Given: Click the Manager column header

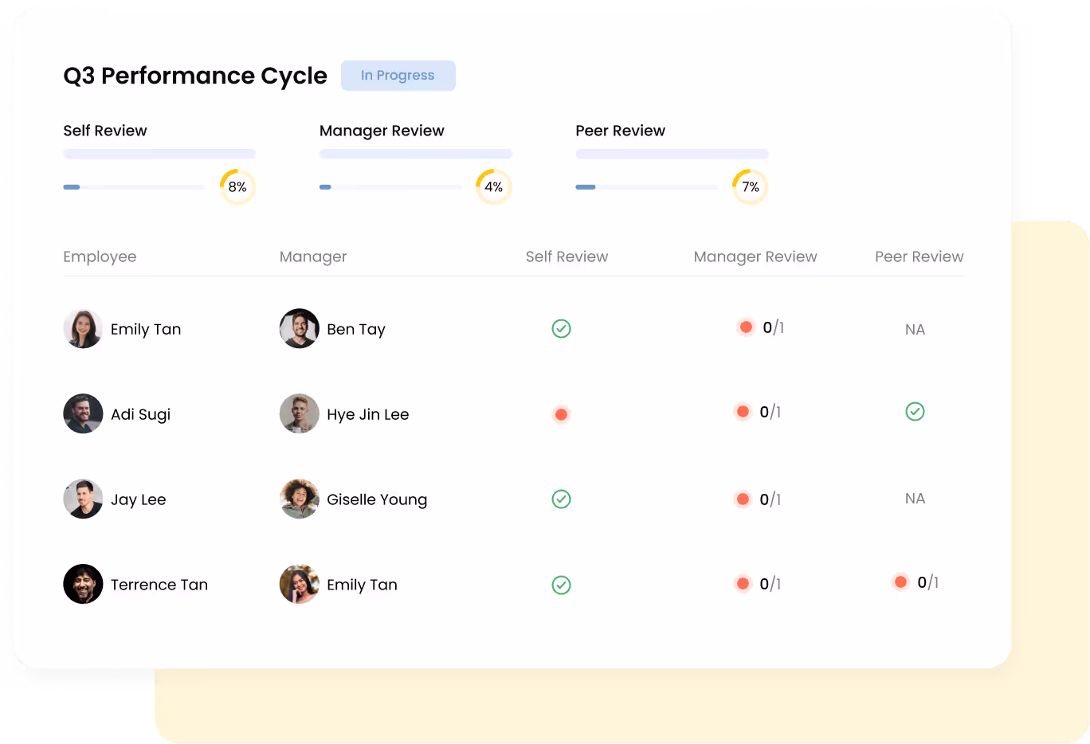Looking at the screenshot, I should pyautogui.click(x=313, y=256).
